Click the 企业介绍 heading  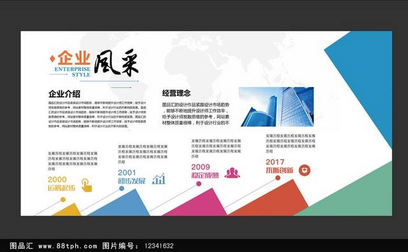point(64,94)
